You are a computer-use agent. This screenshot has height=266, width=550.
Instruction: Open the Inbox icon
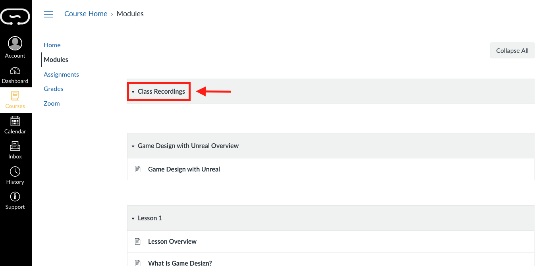[15, 146]
